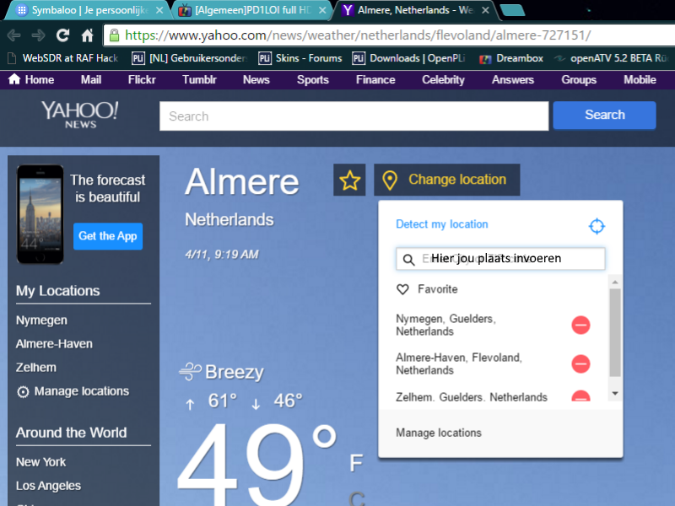Select News in the Yahoo navigation bar
Screen dimensions: 675x506
(x=256, y=79)
